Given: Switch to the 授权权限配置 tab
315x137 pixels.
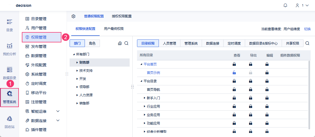Looking at the screenshot, I should coord(122,16).
